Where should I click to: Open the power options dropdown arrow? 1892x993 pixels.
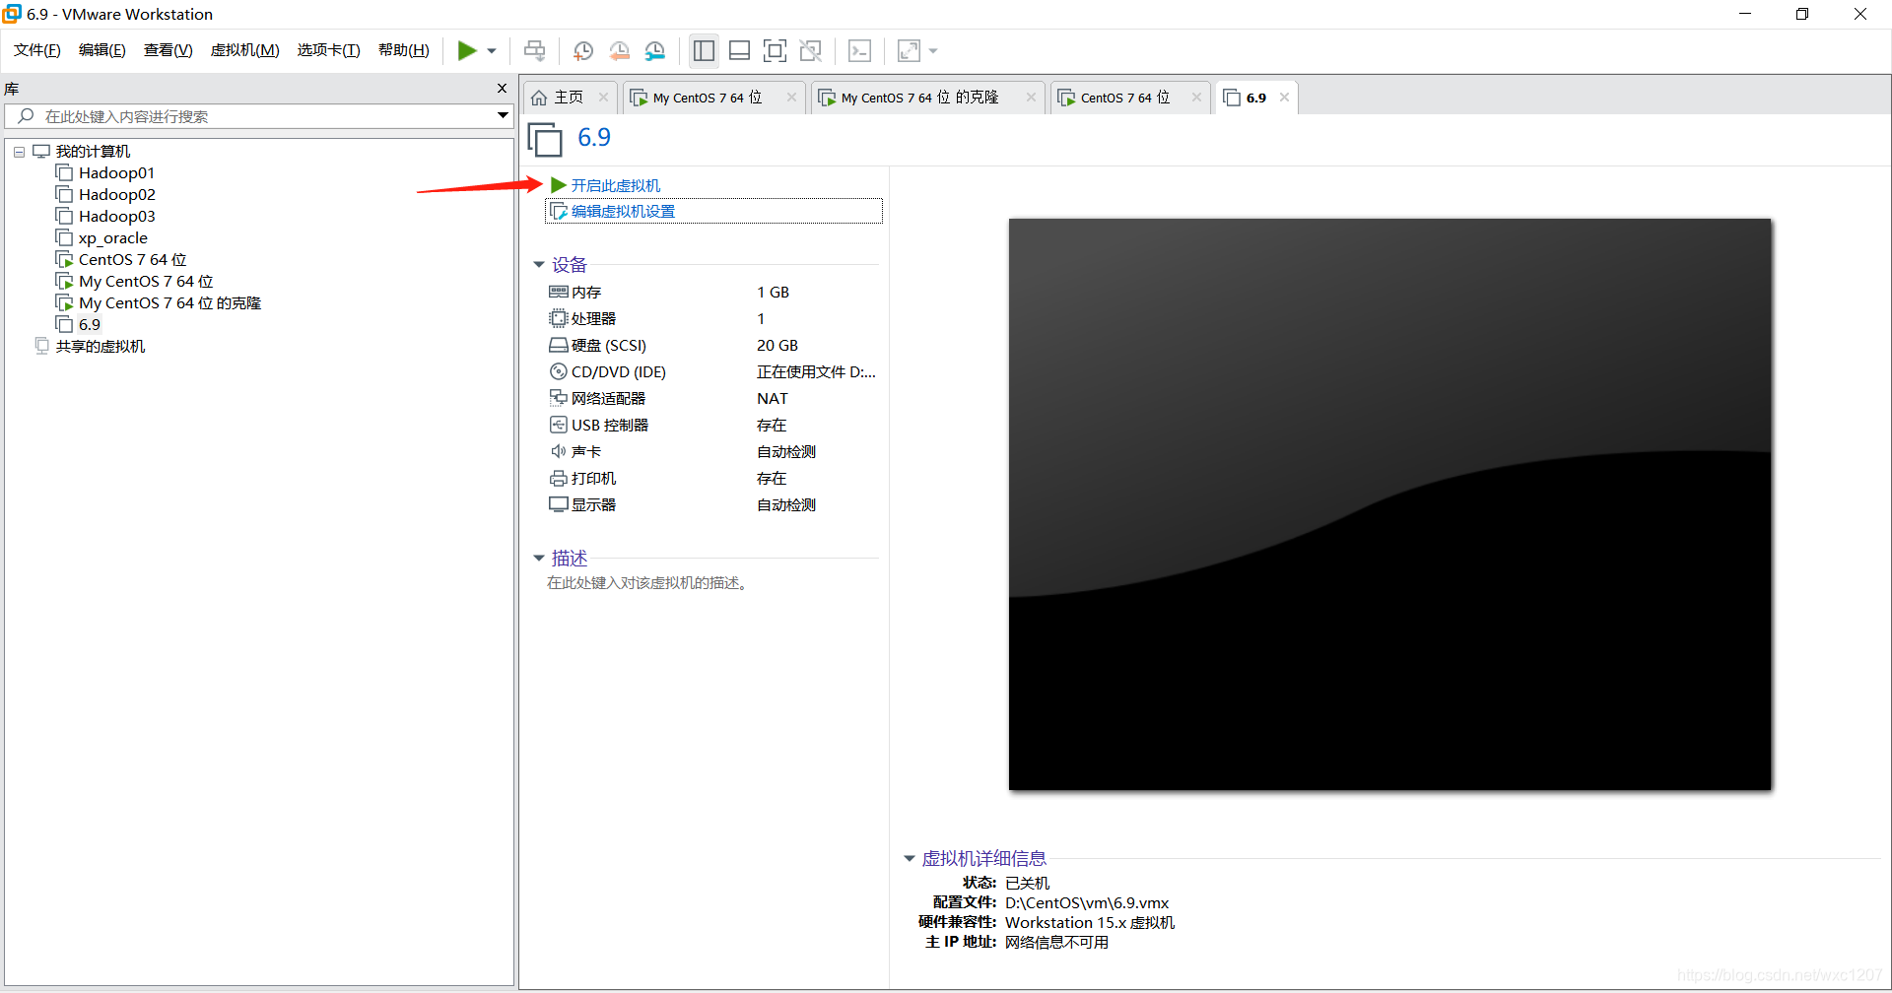[492, 51]
